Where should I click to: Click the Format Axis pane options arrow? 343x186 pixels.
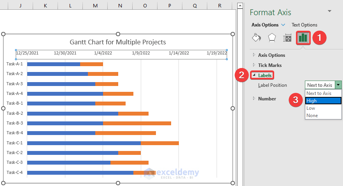[330, 12]
